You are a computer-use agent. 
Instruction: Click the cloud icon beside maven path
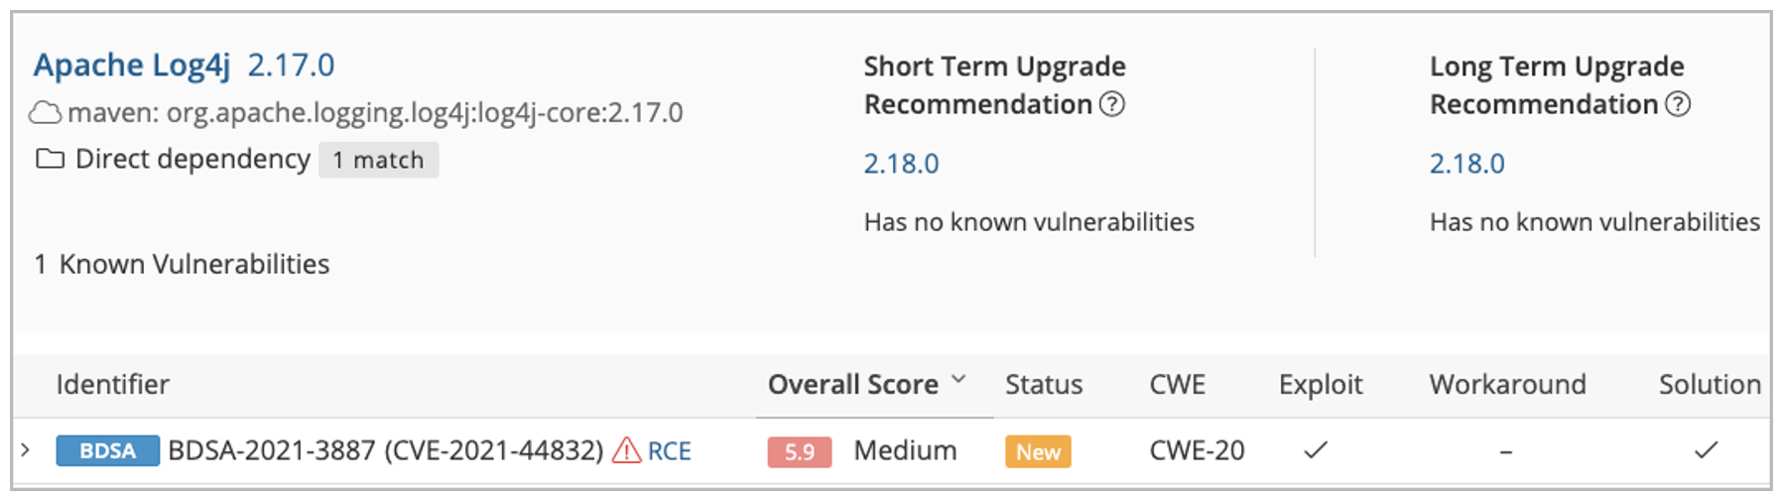[x=45, y=113]
